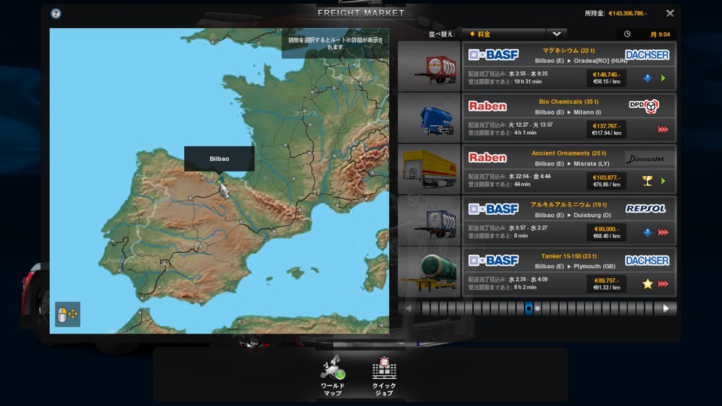Image resolution: width=722 pixels, height=406 pixels.
Task: Click the trophy icon on Ancient Ornaments job
Action: click(647, 180)
